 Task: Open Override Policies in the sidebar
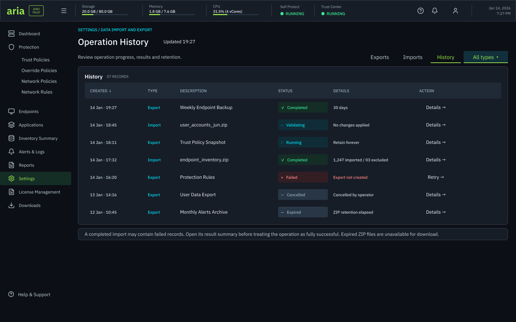click(39, 70)
